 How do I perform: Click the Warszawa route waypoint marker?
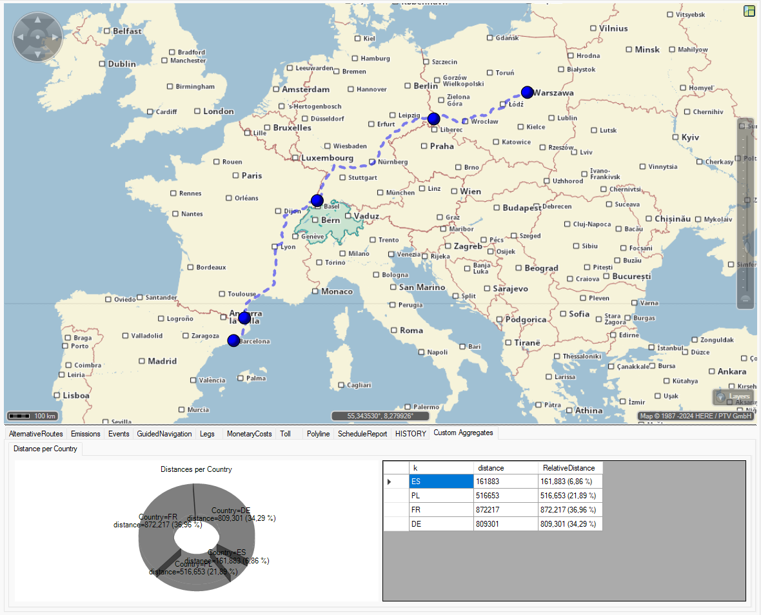(528, 92)
